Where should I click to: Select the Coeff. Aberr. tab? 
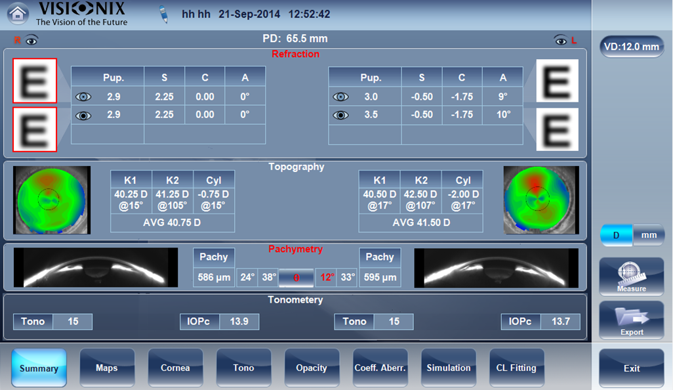[x=380, y=368]
